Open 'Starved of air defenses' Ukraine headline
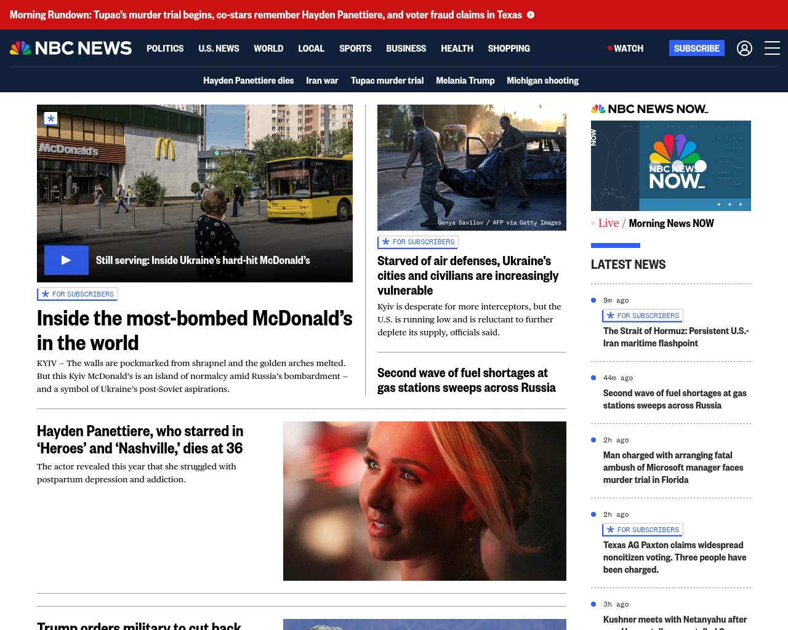Image resolution: width=788 pixels, height=630 pixels. click(x=468, y=276)
